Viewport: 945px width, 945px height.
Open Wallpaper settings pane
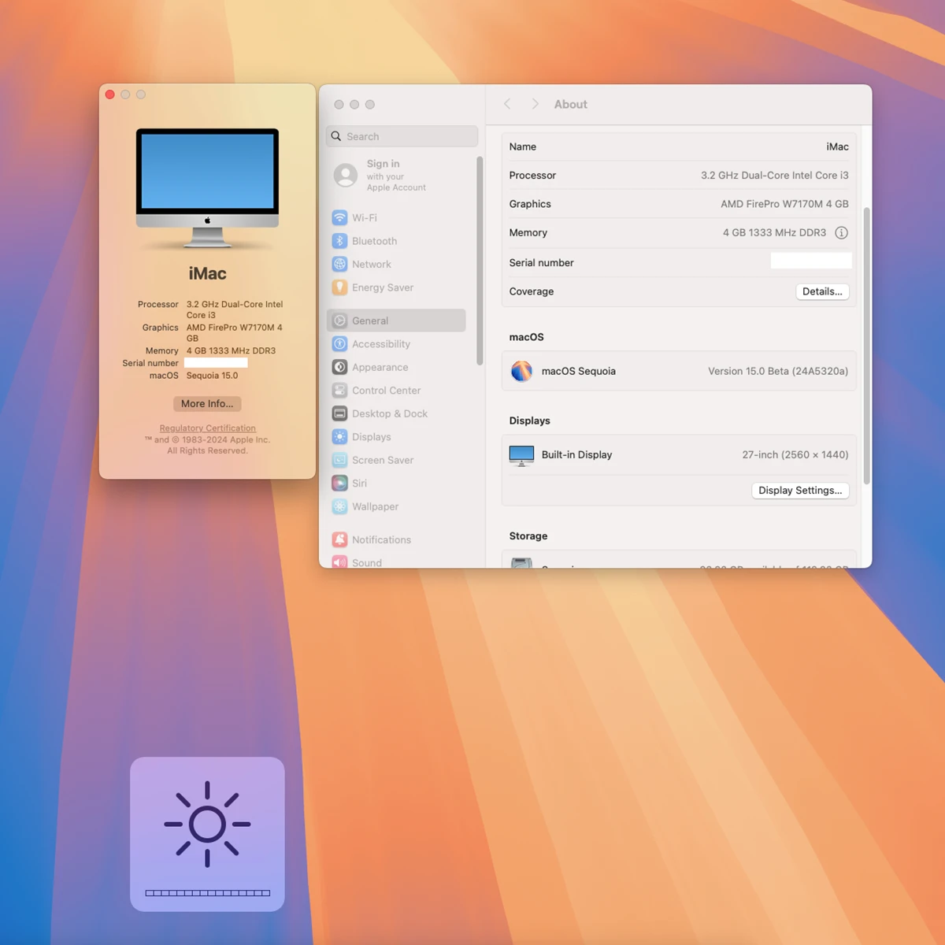[x=396, y=506]
